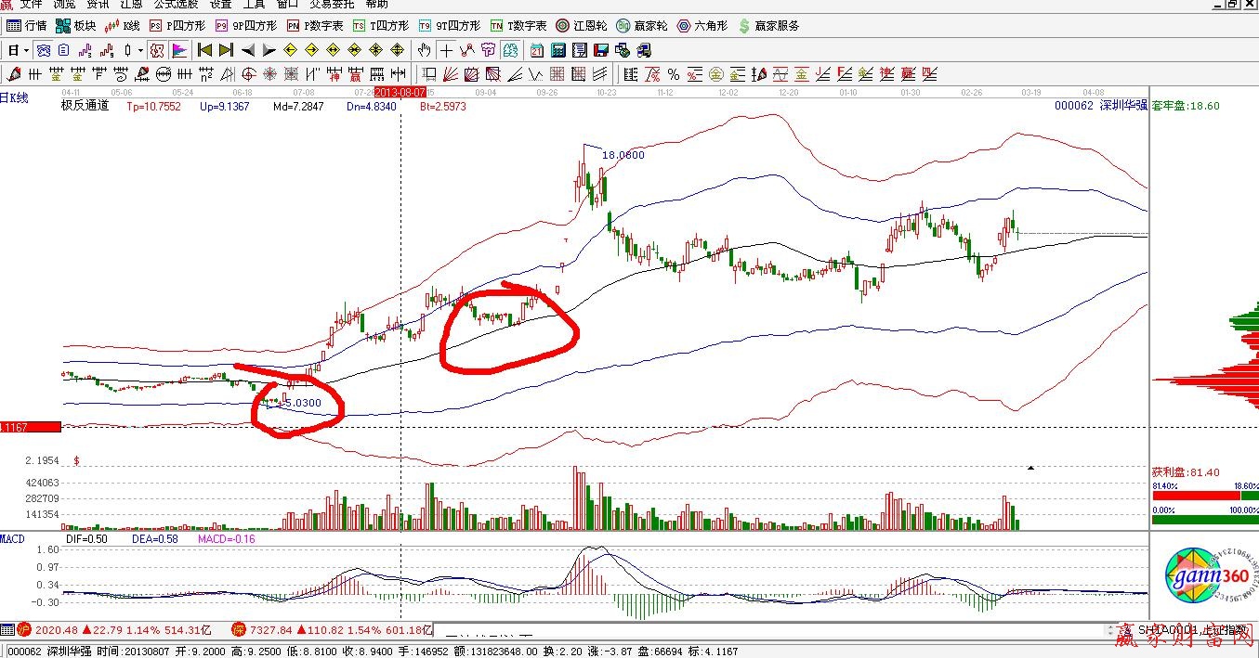Screen dimensions: 1259x658
Task: Click the 极反通道 indicator label
Action: [x=85, y=106]
